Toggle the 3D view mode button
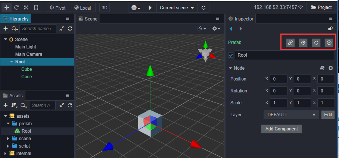Viewport: 339px width, 158px height. click(x=105, y=7)
